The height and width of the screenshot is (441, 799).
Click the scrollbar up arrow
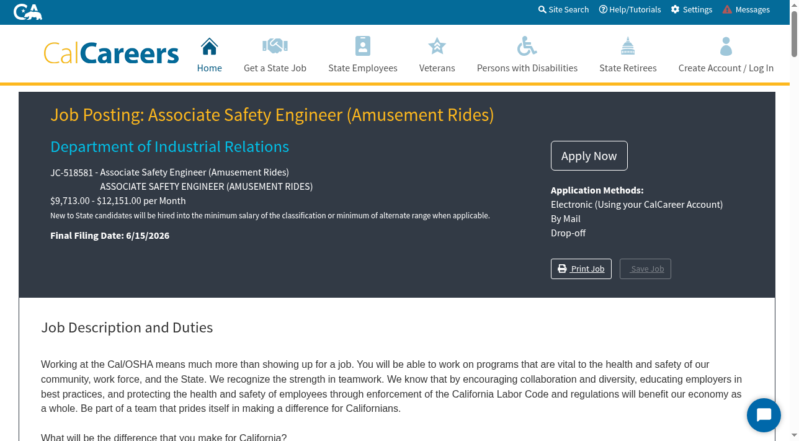coord(793,4)
